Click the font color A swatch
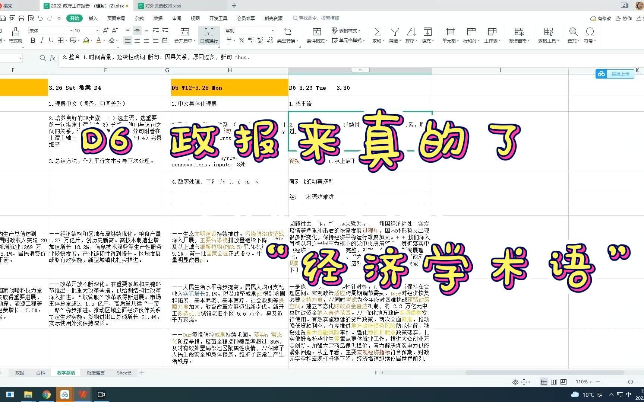 (x=99, y=40)
